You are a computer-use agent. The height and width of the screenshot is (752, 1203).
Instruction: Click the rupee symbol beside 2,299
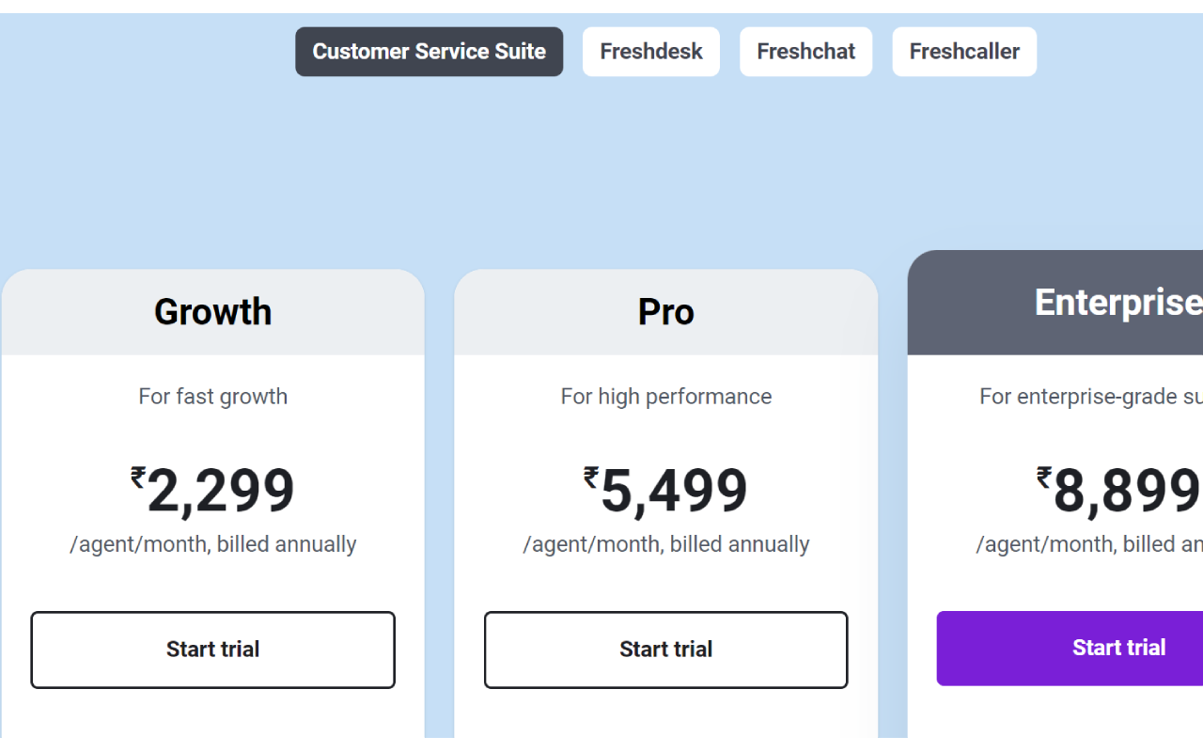pos(138,478)
